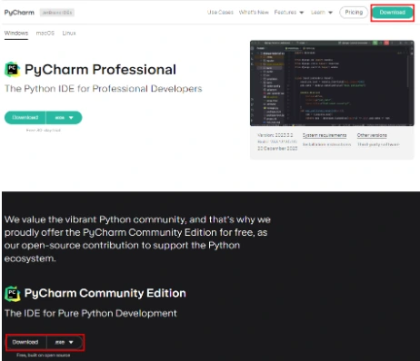This screenshot has width=420, height=361.
Task: Click the green Download button in header
Action: 393,13
